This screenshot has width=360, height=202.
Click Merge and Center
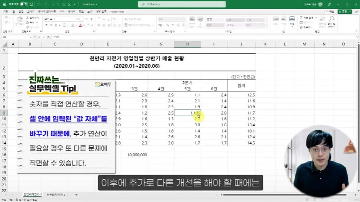[137, 25]
